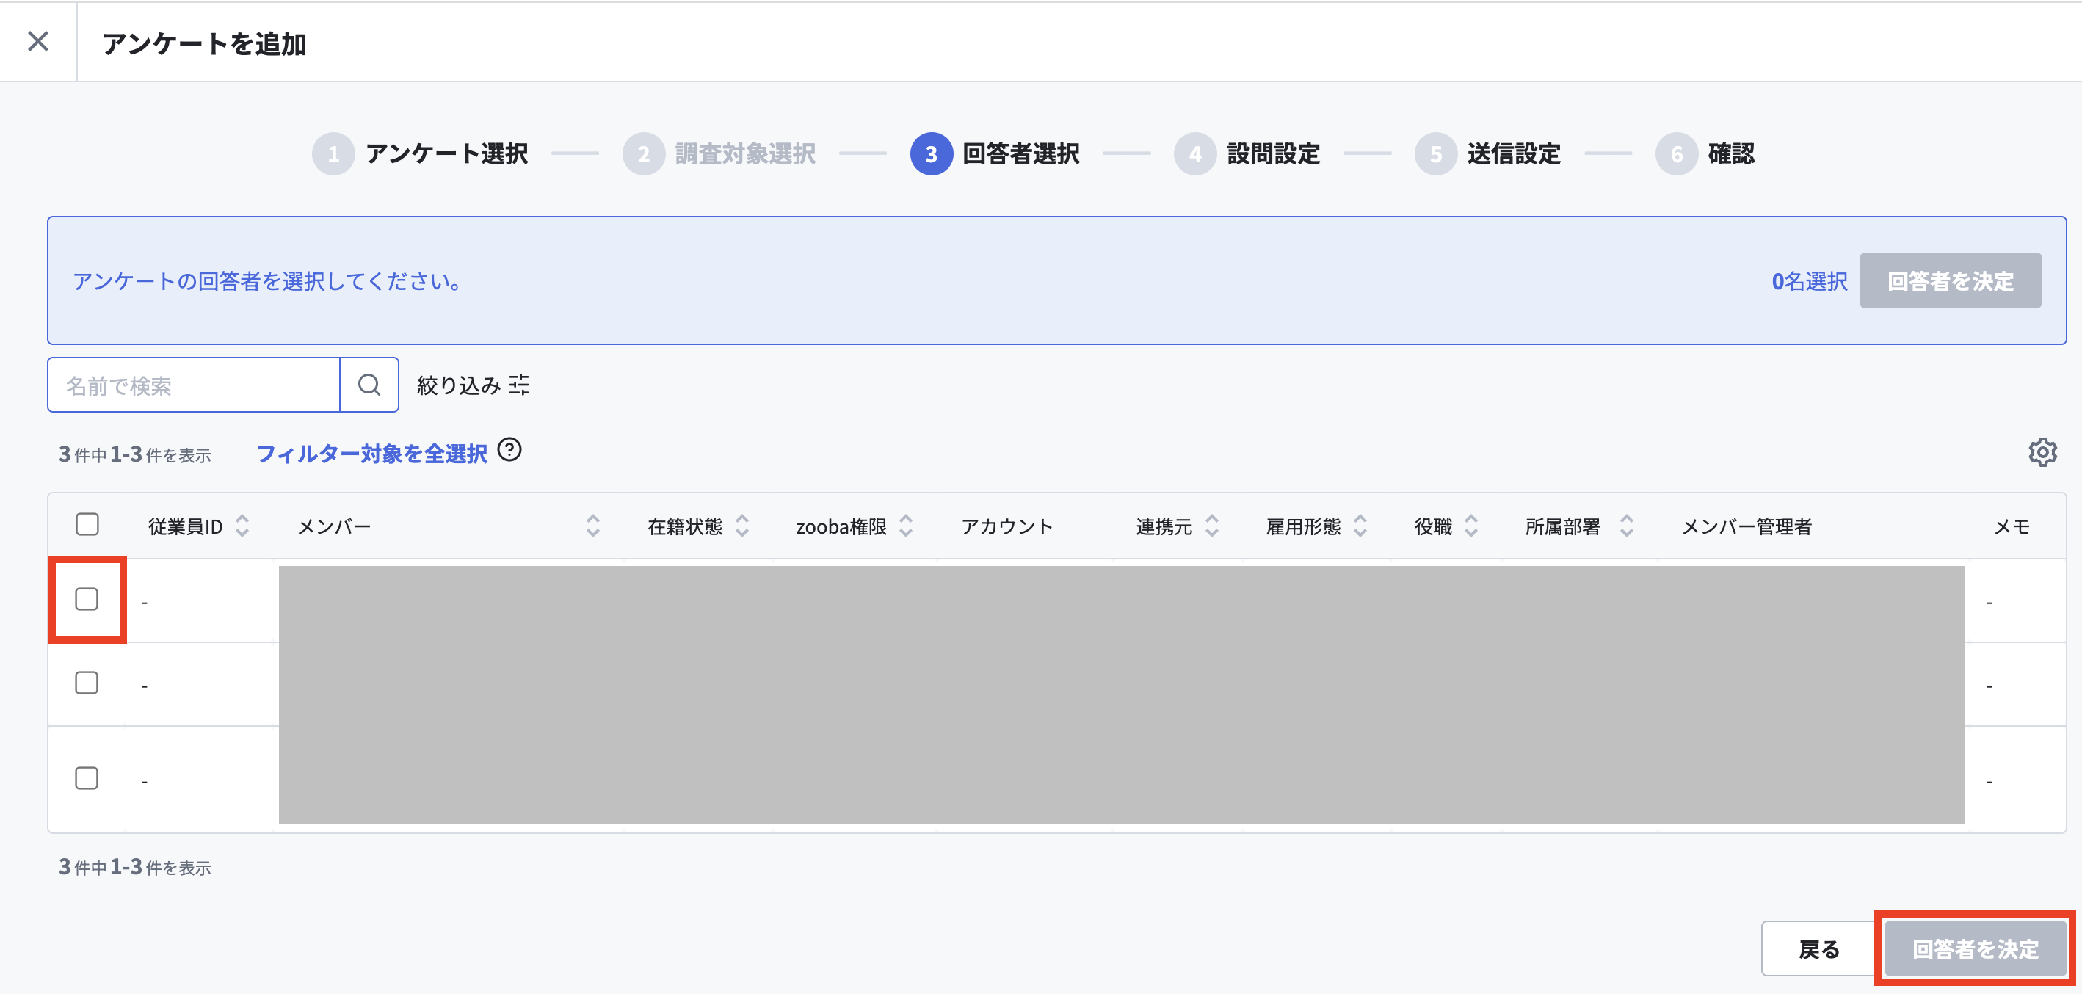Viewport: 2082px width, 994px height.
Task: Check the first member row checkbox
Action: click(87, 599)
